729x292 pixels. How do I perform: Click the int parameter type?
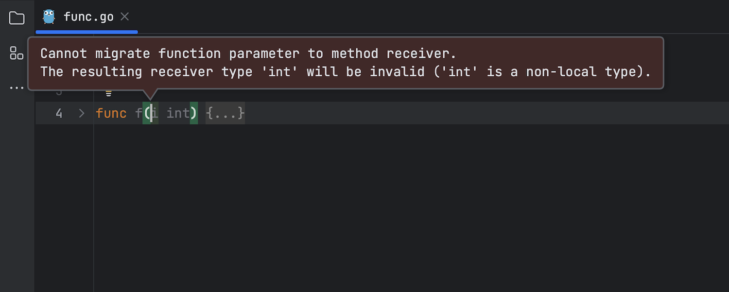tap(178, 114)
